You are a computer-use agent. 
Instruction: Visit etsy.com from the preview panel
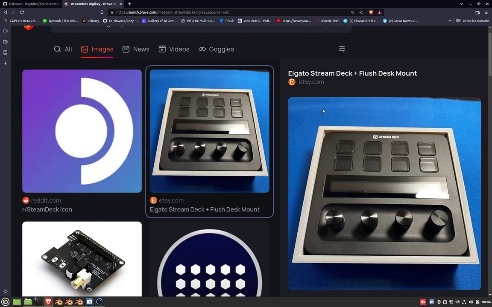coord(306,82)
